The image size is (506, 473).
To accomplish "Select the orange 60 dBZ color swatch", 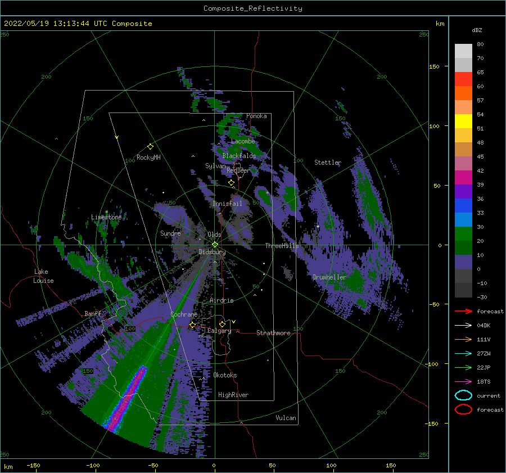I will click(463, 93).
